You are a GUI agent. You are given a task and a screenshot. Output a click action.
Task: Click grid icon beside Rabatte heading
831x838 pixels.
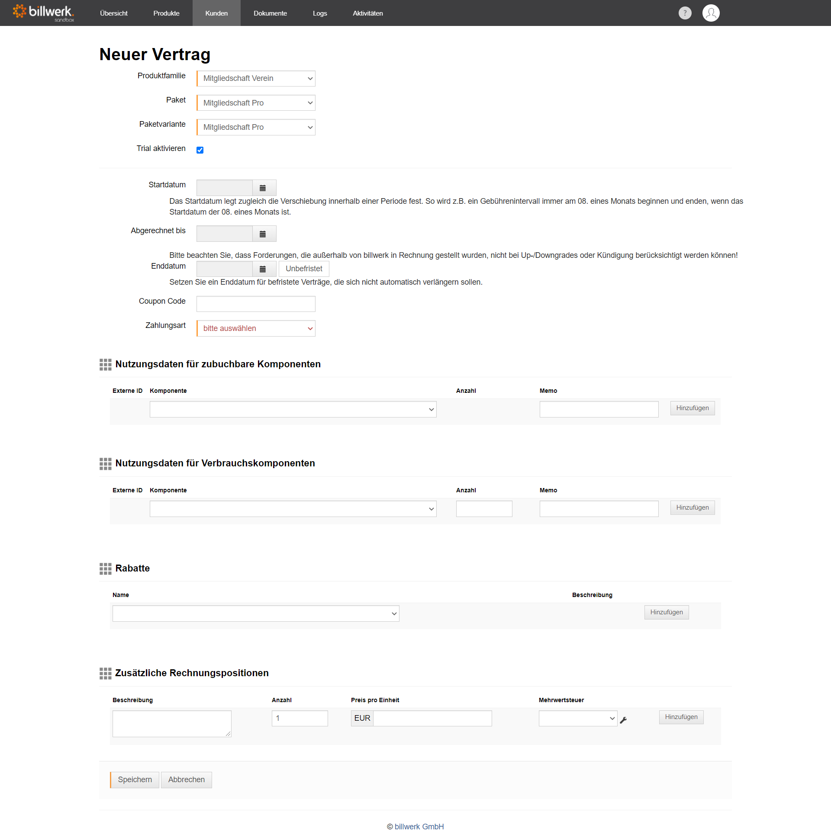[x=106, y=568]
